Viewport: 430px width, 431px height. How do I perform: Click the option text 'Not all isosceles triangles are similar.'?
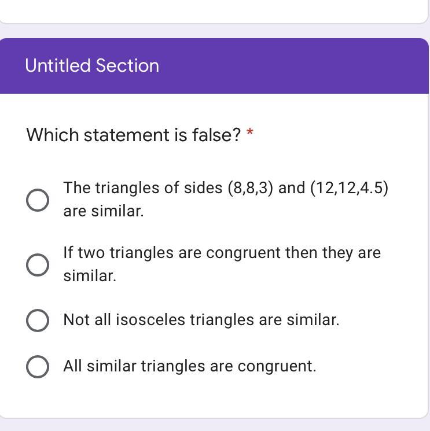201,320
